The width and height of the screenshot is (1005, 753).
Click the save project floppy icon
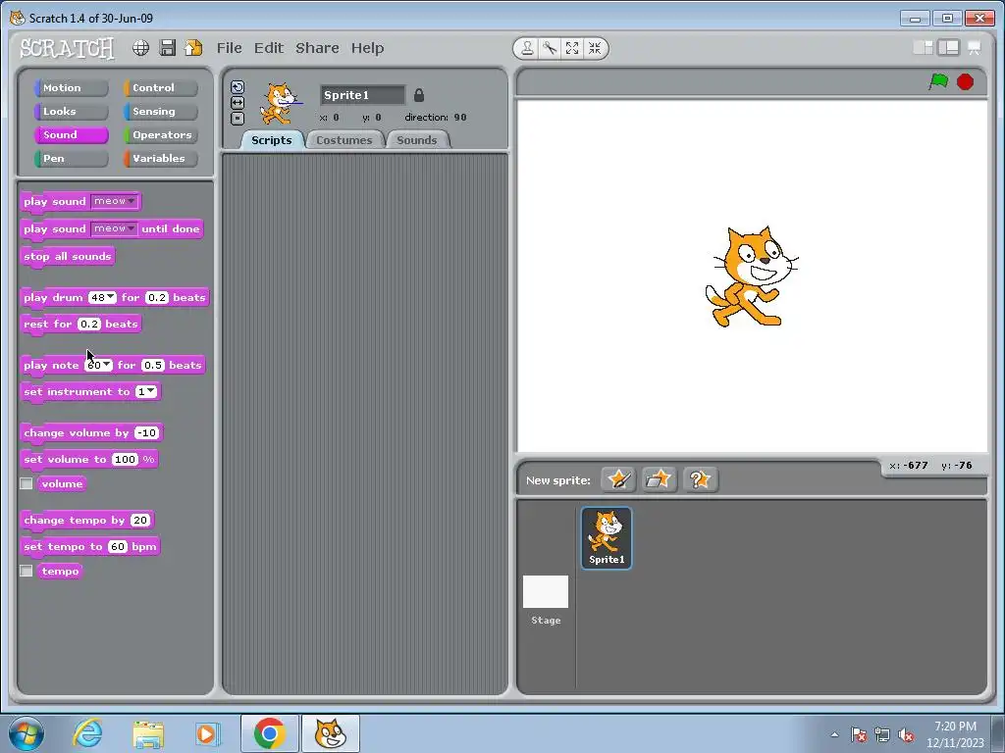[x=167, y=48]
